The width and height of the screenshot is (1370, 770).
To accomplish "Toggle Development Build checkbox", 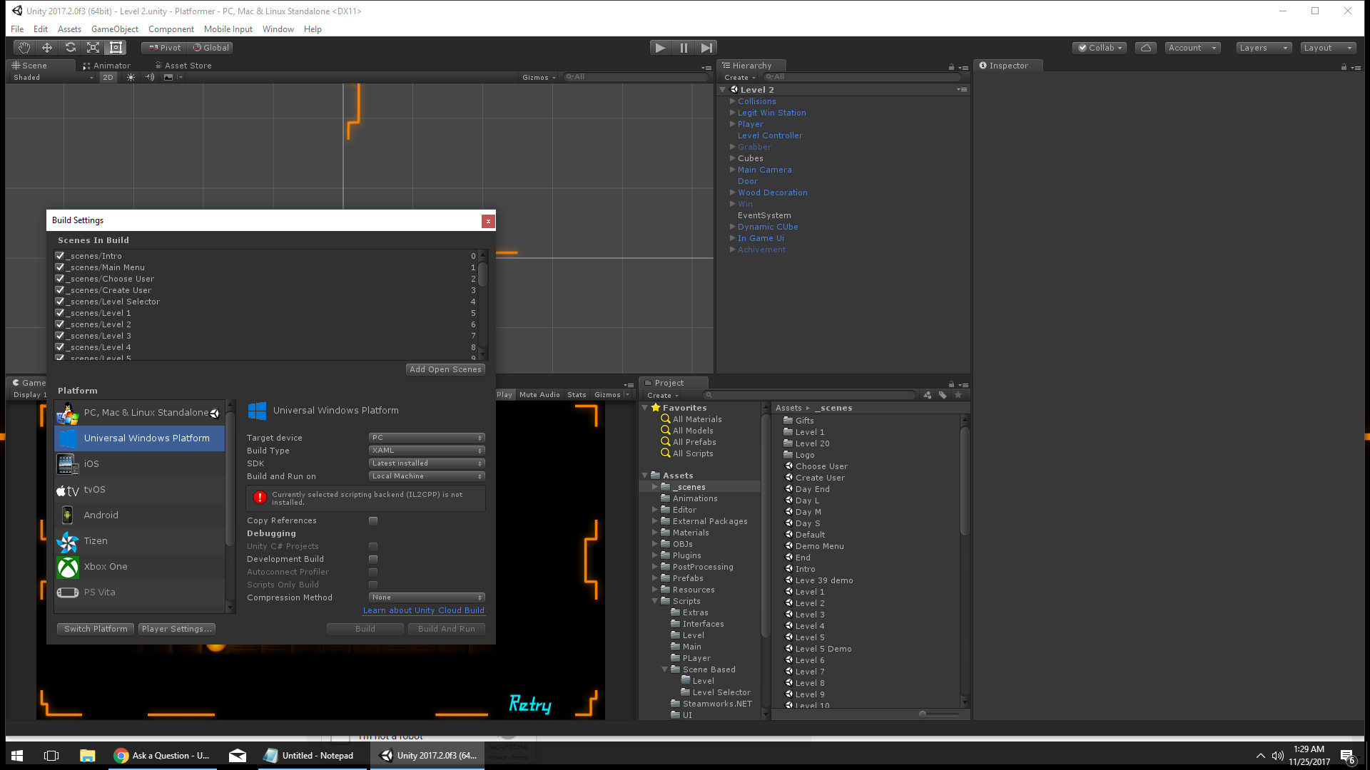I will [372, 558].
